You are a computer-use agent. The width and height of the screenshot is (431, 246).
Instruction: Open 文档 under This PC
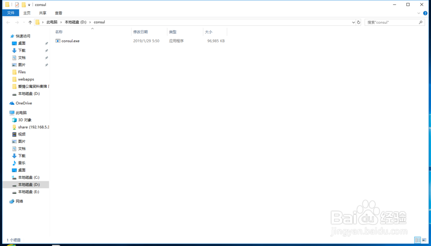pos(22,148)
